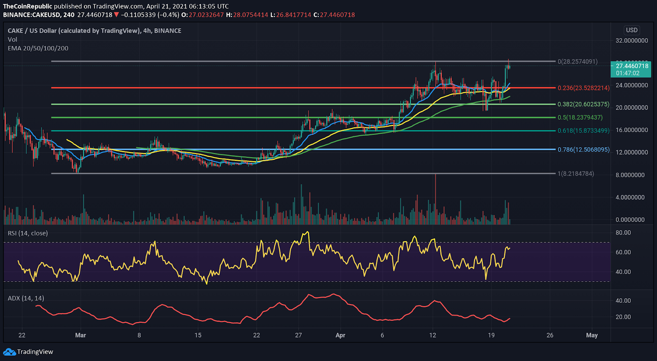Click the USD currency label button

pos(632,30)
